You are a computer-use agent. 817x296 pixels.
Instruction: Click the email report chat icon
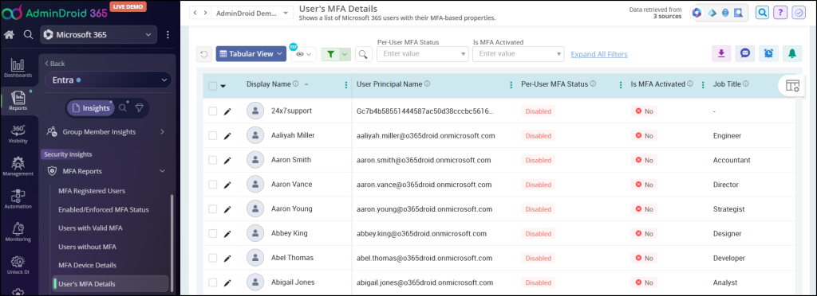click(745, 53)
